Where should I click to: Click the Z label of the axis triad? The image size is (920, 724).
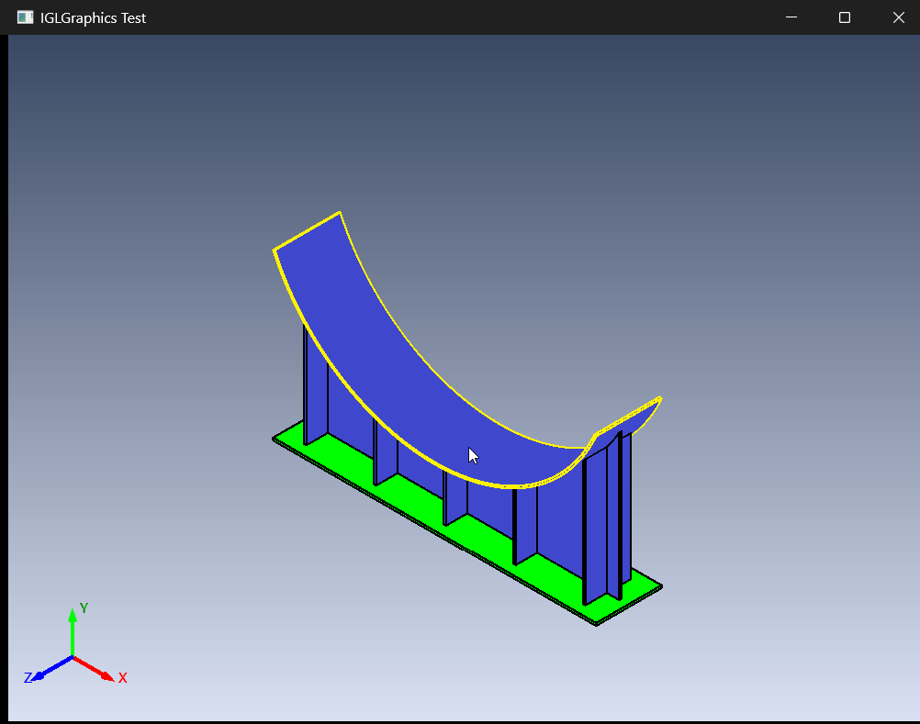pyautogui.click(x=28, y=678)
